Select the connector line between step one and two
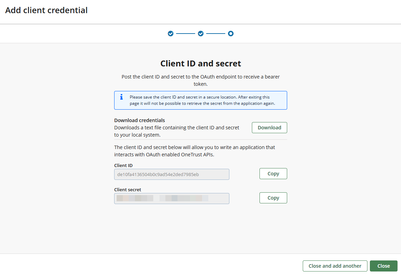This screenshot has height=276, width=401. tap(185, 34)
